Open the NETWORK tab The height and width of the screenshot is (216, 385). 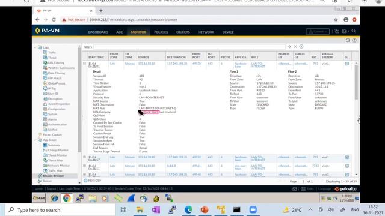206,32
